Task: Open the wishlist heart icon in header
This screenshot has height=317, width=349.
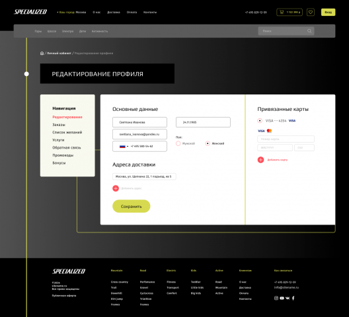Action: [311, 13]
